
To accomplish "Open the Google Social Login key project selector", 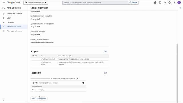I will [x=36, y=3].
